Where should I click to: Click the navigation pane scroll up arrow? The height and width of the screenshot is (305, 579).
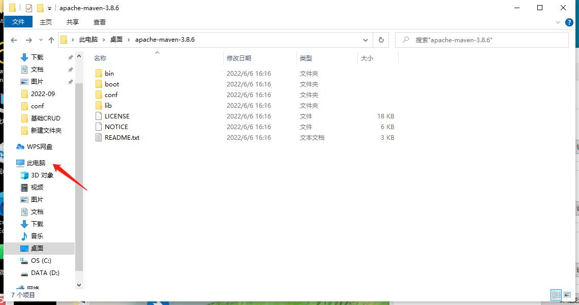tap(79, 56)
